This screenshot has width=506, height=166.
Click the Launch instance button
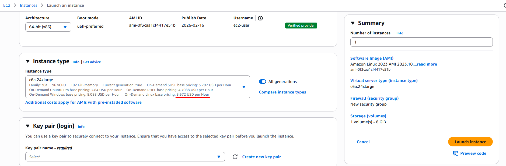click(470, 142)
